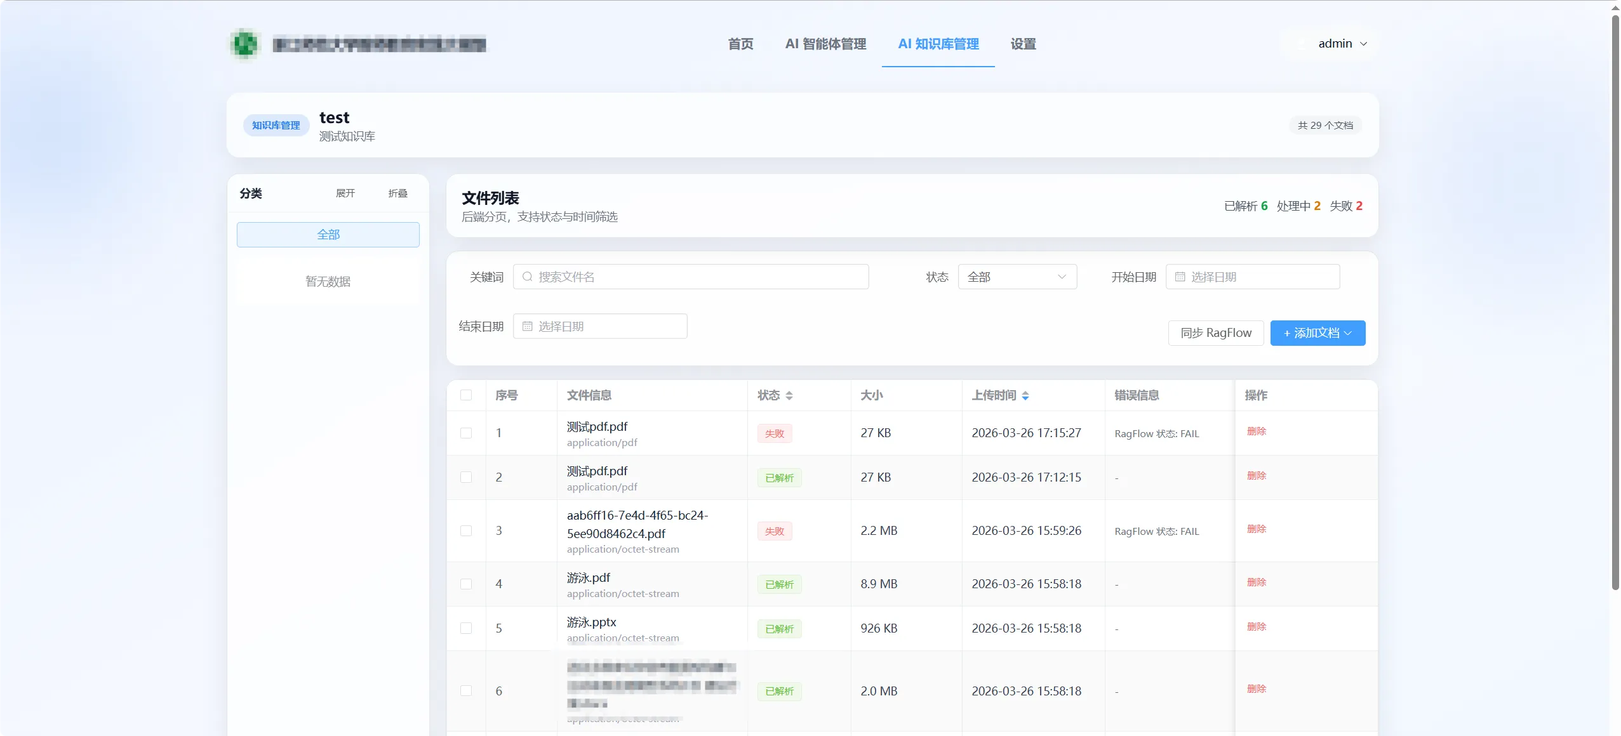1621x736 pixels.
Task: Open the 状态 filter dropdown showing 全部
Action: tap(1017, 277)
